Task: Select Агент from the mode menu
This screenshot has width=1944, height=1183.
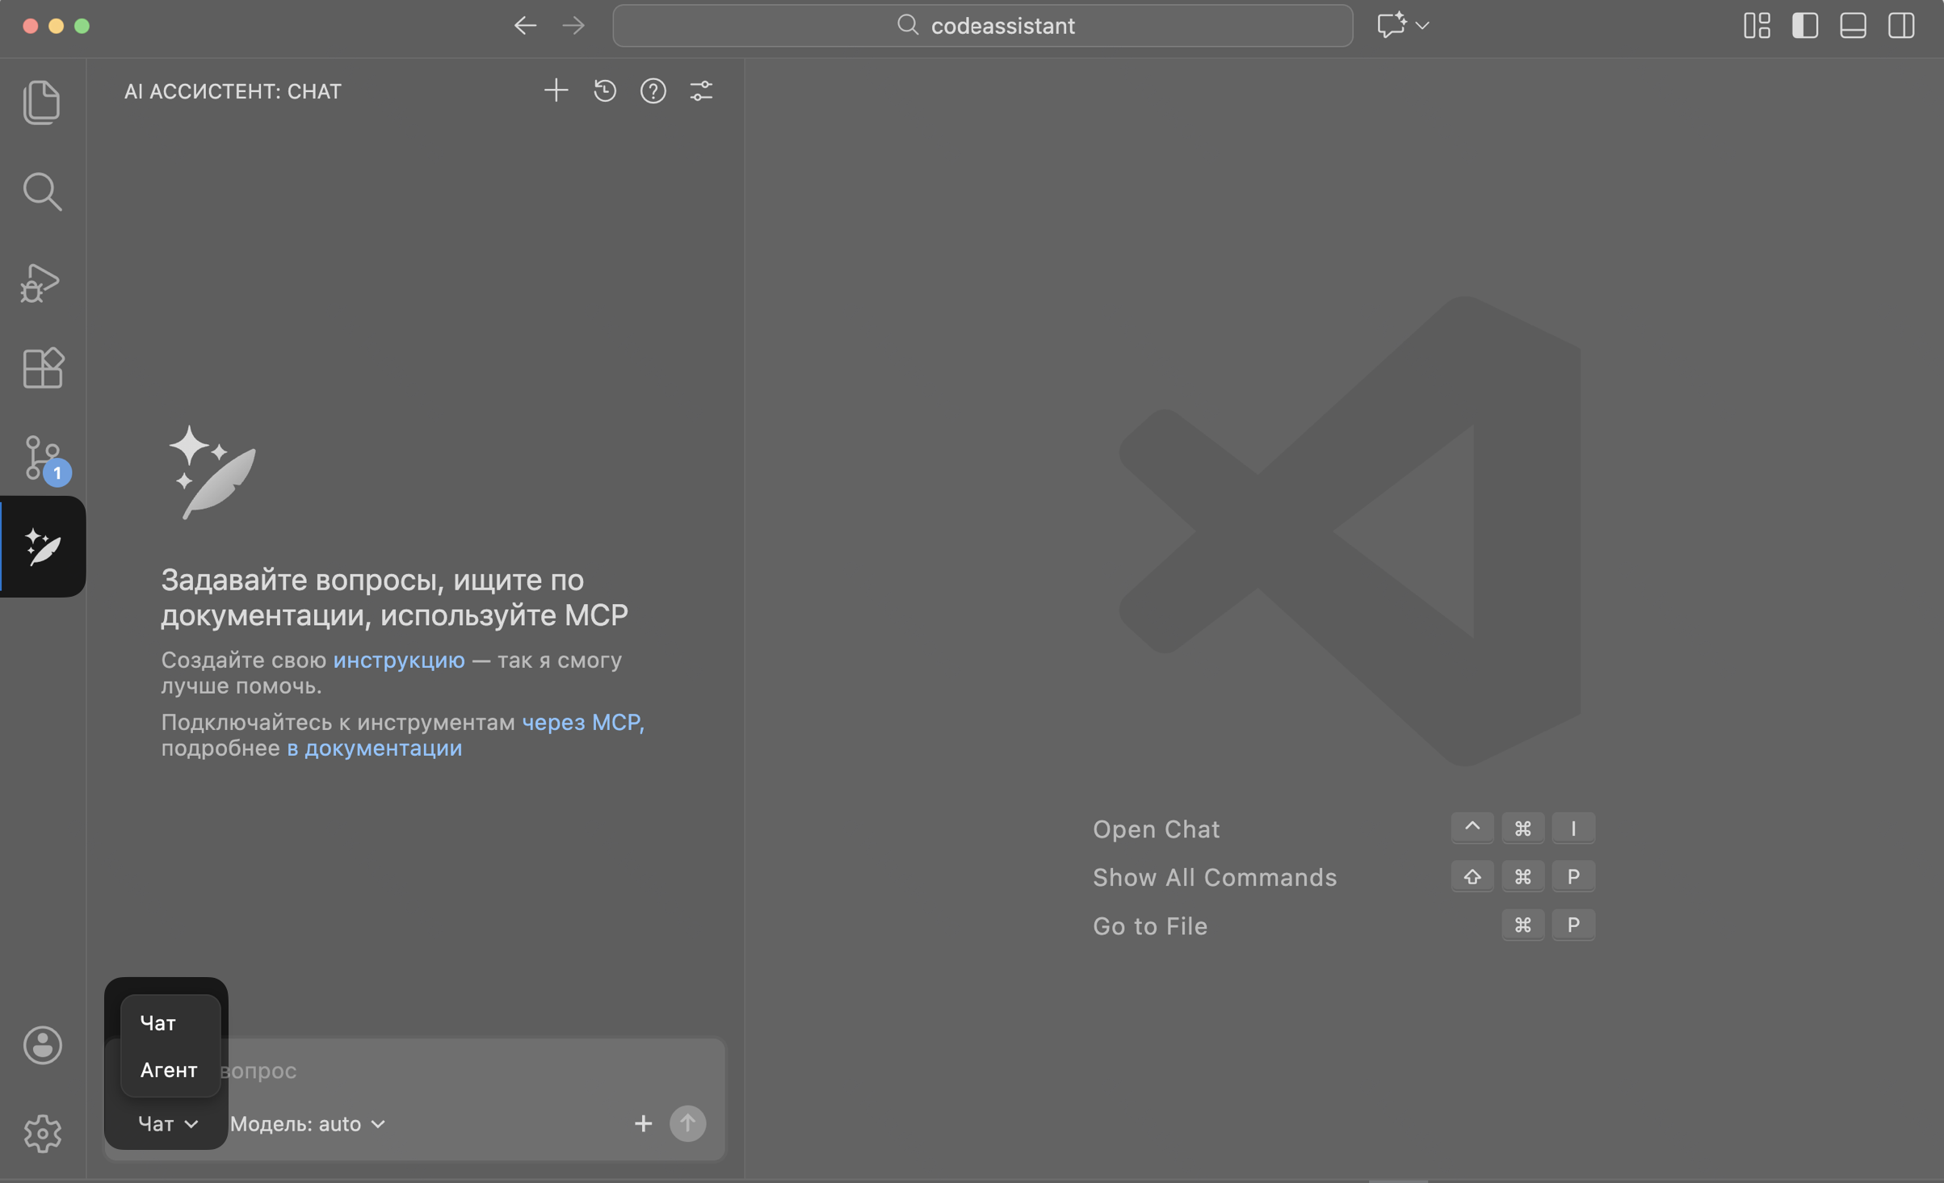Action: [x=170, y=1070]
